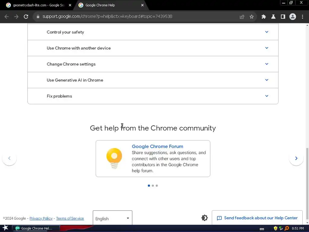Click the ©2024 Google copyright text
The width and height of the screenshot is (309, 232).
pyautogui.click(x=14, y=218)
